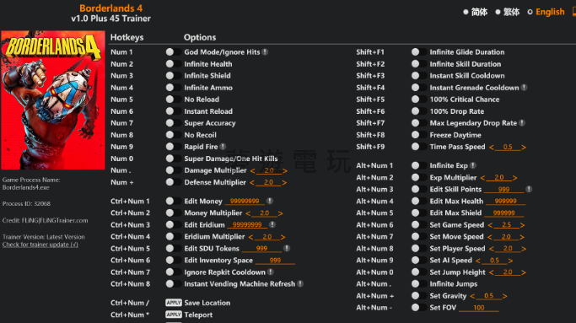Click the info icon next to Rapid Fire

coord(223,147)
